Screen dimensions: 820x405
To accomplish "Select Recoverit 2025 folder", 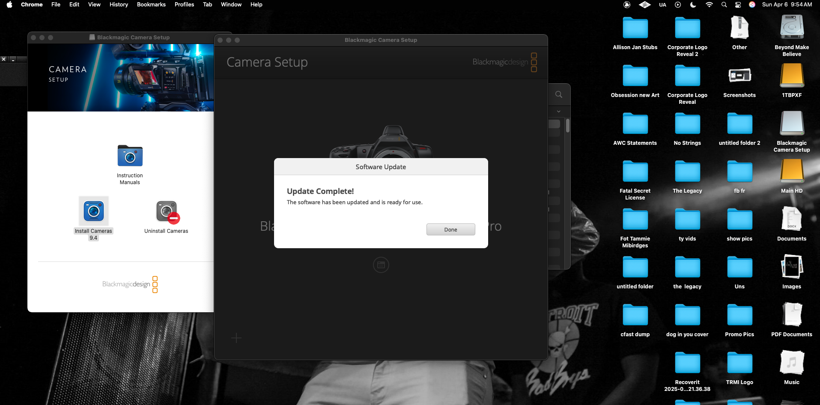I will click(x=687, y=363).
